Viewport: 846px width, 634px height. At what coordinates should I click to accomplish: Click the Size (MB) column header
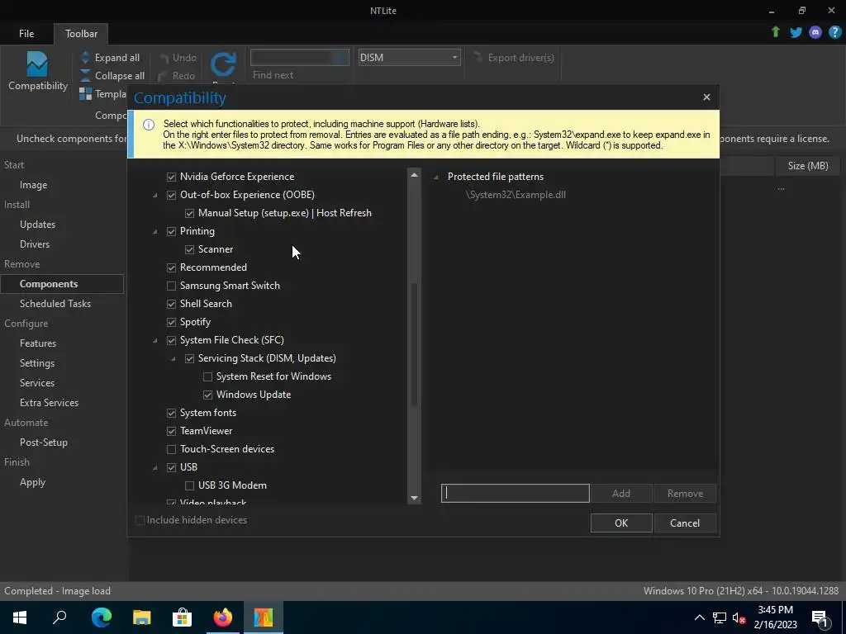(x=808, y=166)
